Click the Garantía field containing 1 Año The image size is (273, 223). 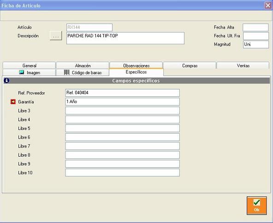click(122, 101)
